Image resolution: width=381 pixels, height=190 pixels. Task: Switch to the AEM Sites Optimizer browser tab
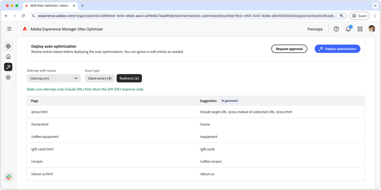[x=50, y=6]
